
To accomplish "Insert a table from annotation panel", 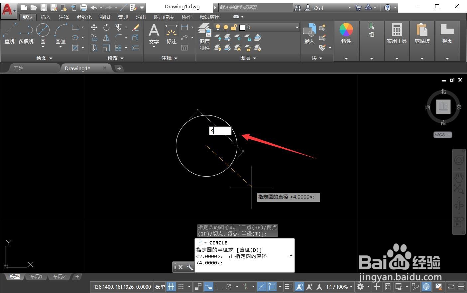I will 184,48.
